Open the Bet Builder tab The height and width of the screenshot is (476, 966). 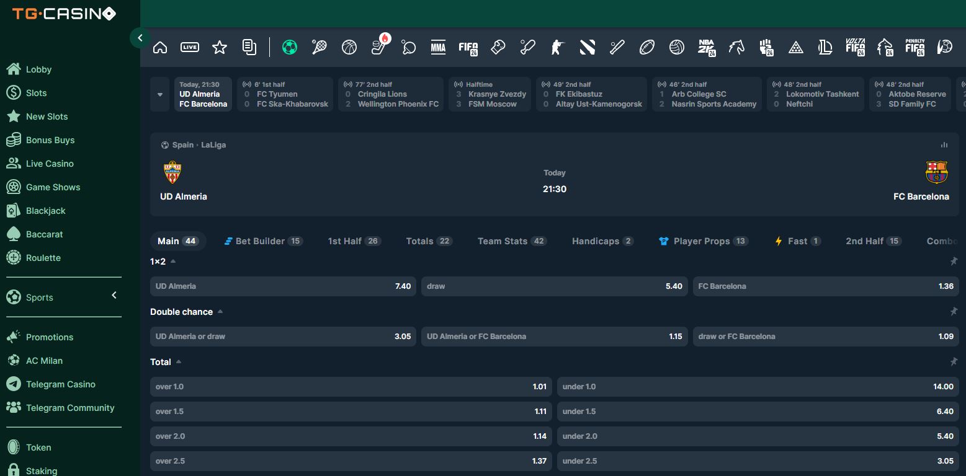click(264, 241)
